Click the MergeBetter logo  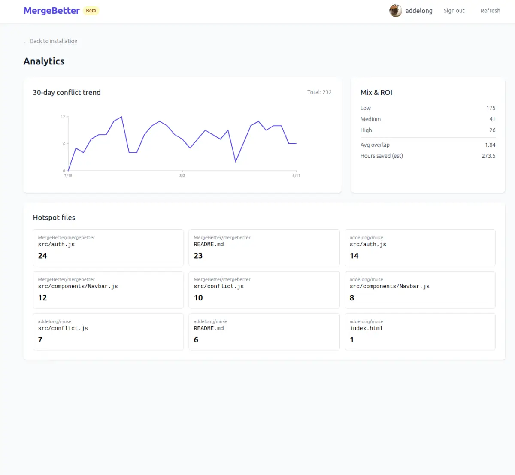pos(51,11)
